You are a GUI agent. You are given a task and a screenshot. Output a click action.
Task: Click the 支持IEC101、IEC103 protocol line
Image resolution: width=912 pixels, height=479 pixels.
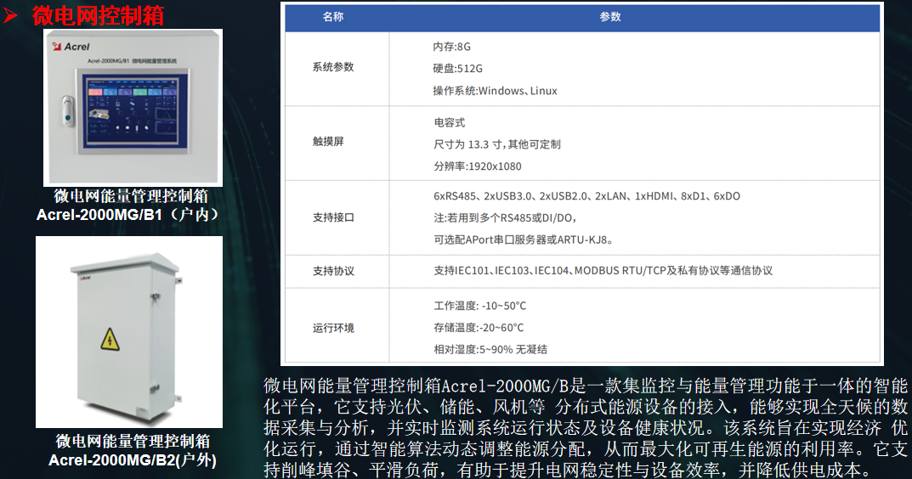603,270
